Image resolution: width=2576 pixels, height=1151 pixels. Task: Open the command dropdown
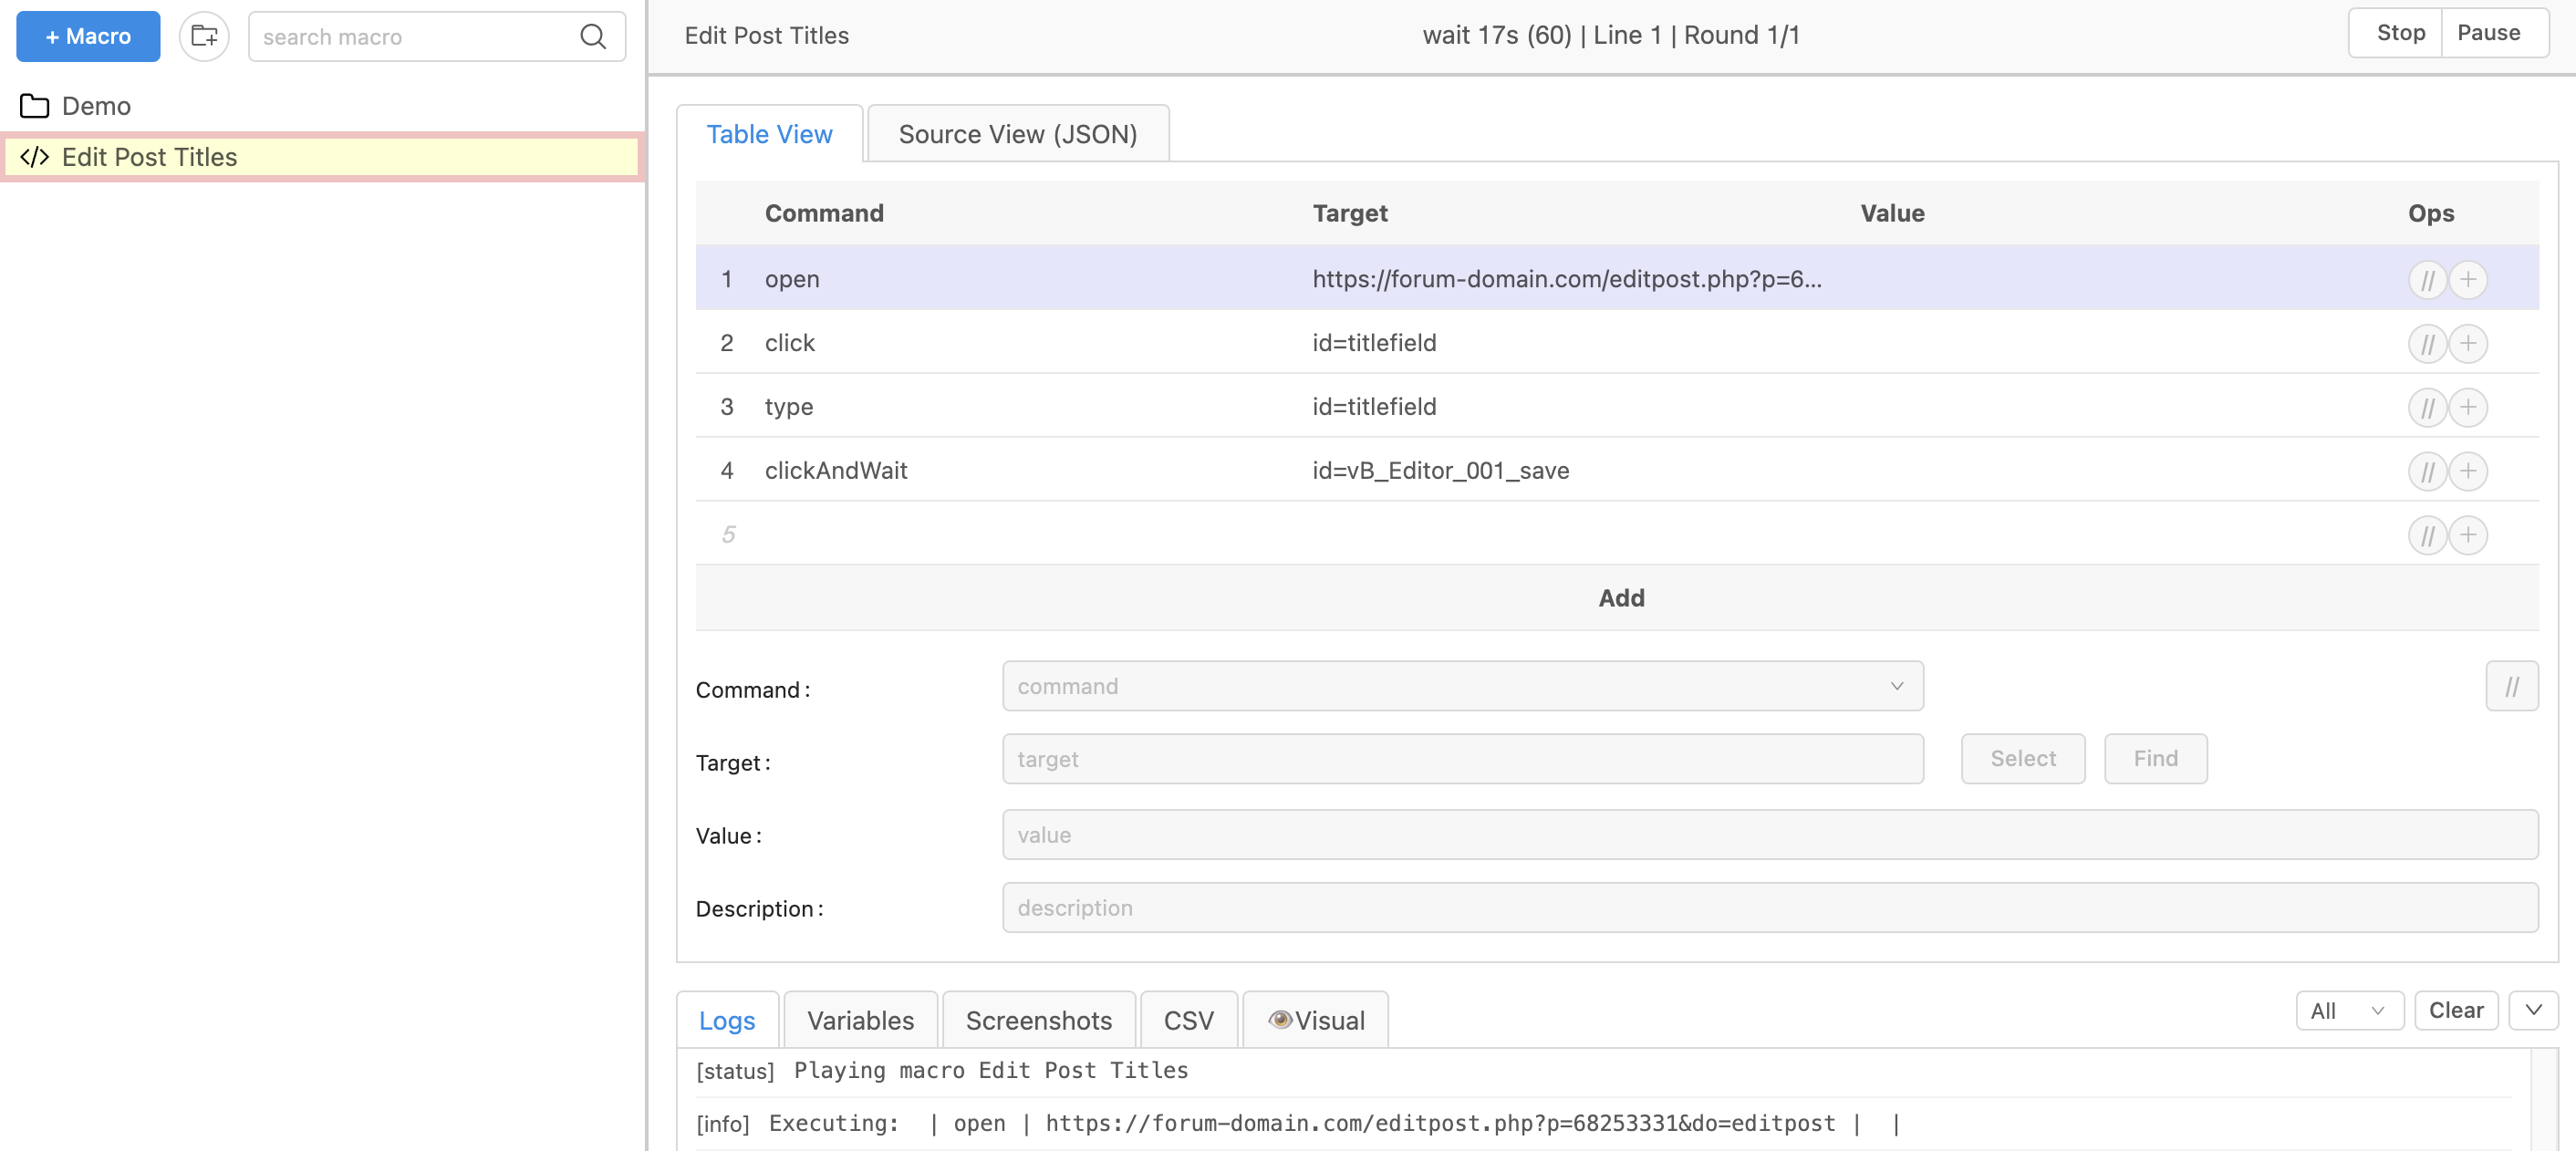point(1462,686)
